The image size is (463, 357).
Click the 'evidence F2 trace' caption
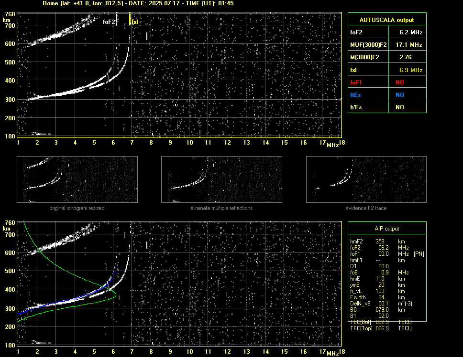click(366, 208)
